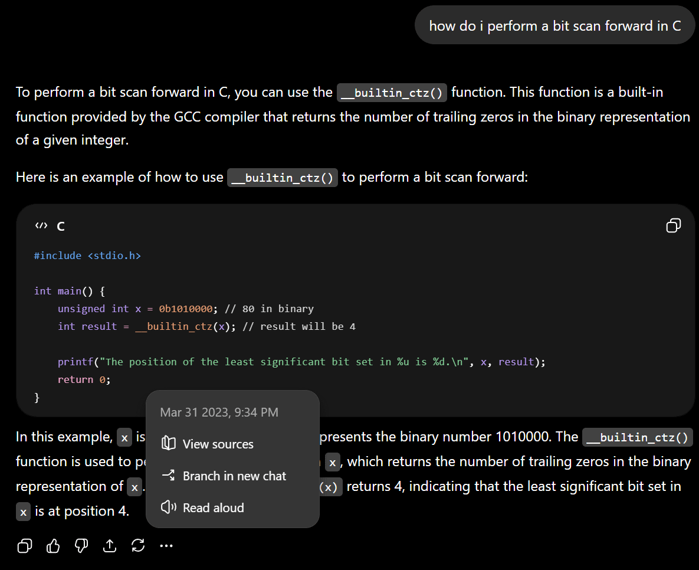The width and height of the screenshot is (699, 570).
Task: Click the int main() { line
Action: pos(70,291)
